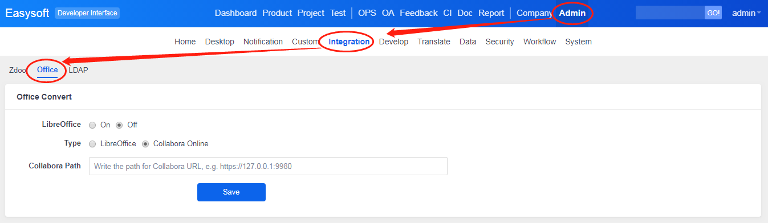Switch to the Custom submenu

tap(305, 42)
